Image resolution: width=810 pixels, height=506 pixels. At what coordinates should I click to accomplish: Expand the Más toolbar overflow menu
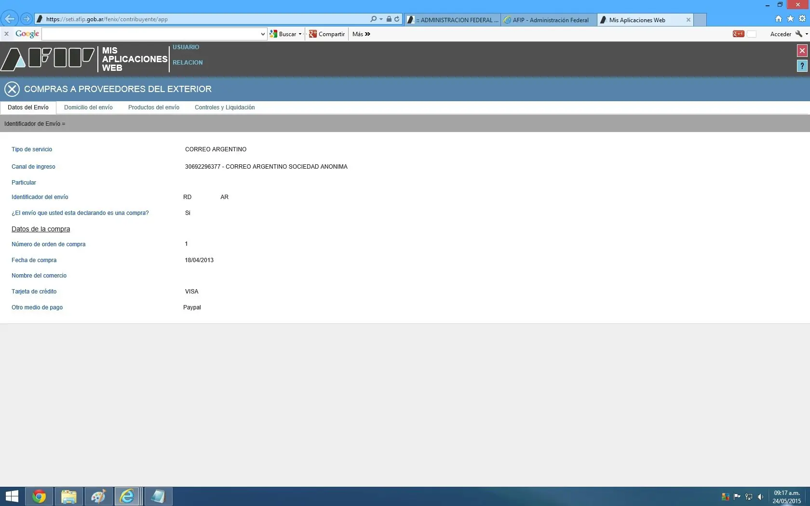click(x=361, y=34)
